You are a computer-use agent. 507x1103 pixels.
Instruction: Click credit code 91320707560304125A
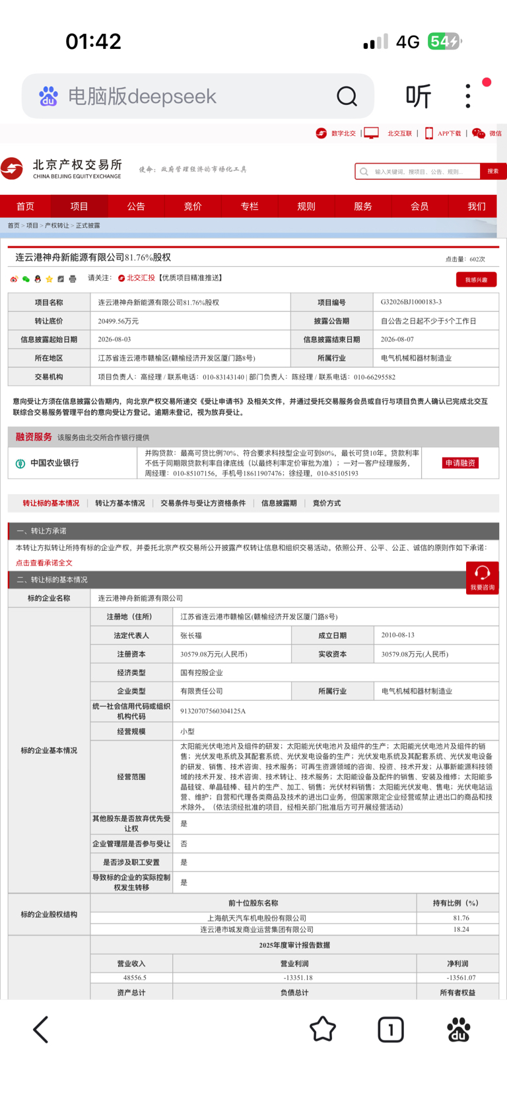(x=213, y=711)
